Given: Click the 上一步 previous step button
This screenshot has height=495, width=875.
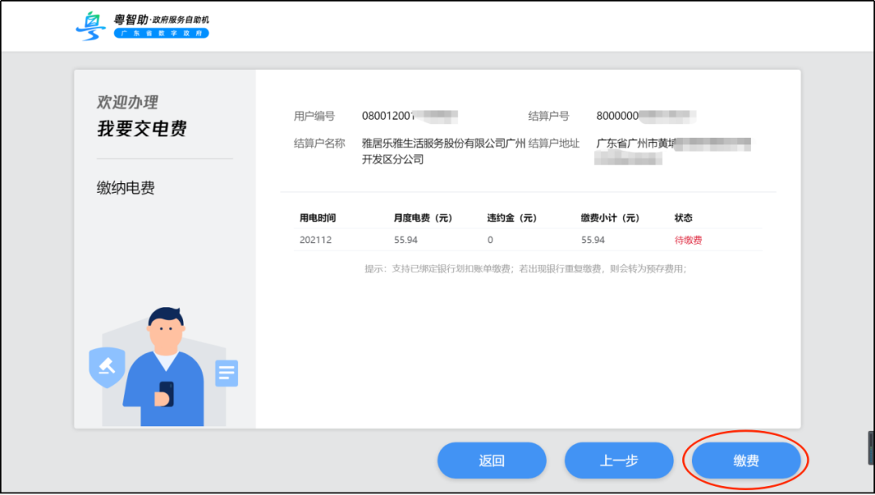Looking at the screenshot, I should [x=619, y=460].
